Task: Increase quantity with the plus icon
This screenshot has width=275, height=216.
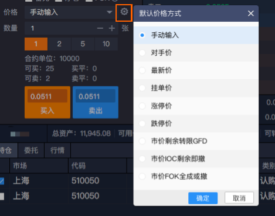Action: point(112,28)
